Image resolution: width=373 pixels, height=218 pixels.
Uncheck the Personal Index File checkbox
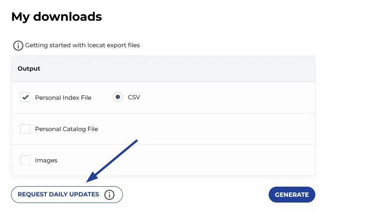(x=25, y=98)
